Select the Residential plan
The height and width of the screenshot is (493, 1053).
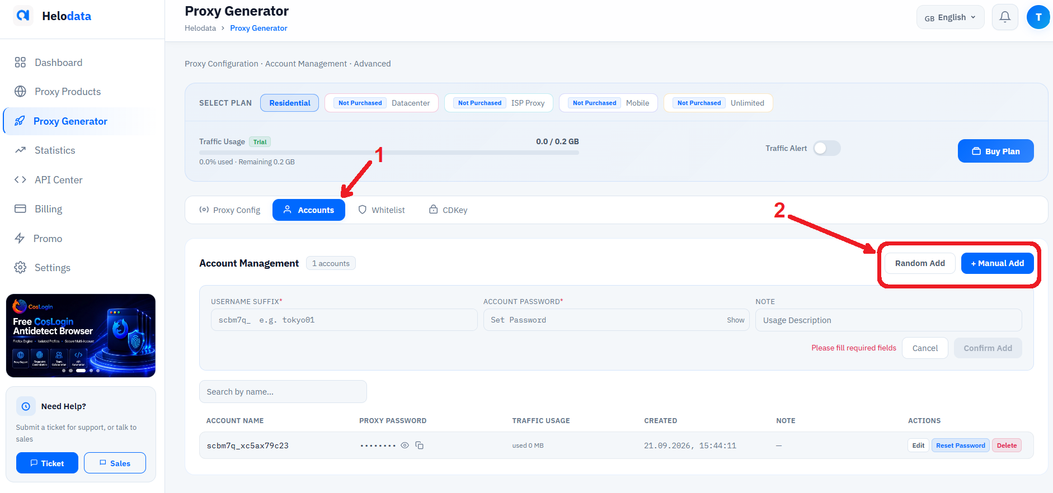(290, 103)
